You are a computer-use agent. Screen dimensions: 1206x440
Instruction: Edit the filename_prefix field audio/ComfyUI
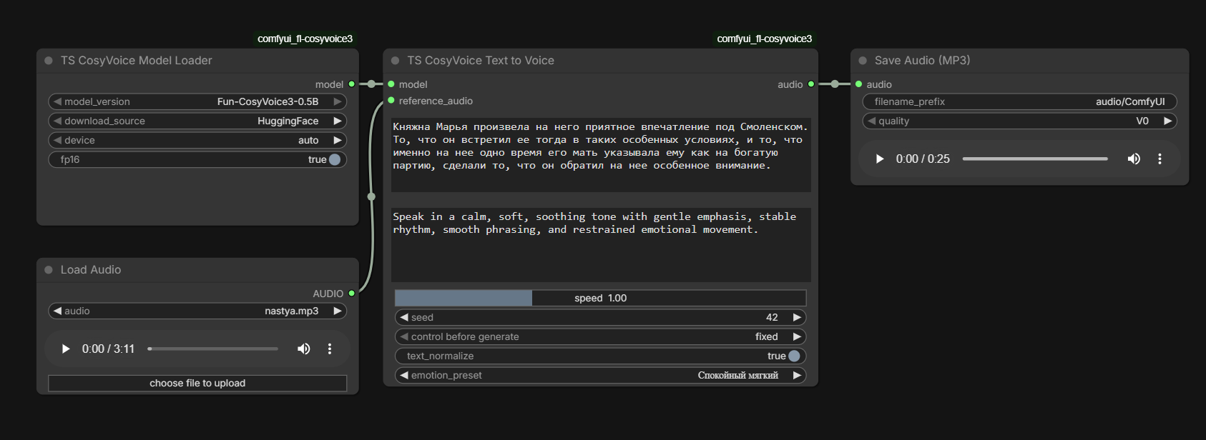1020,101
